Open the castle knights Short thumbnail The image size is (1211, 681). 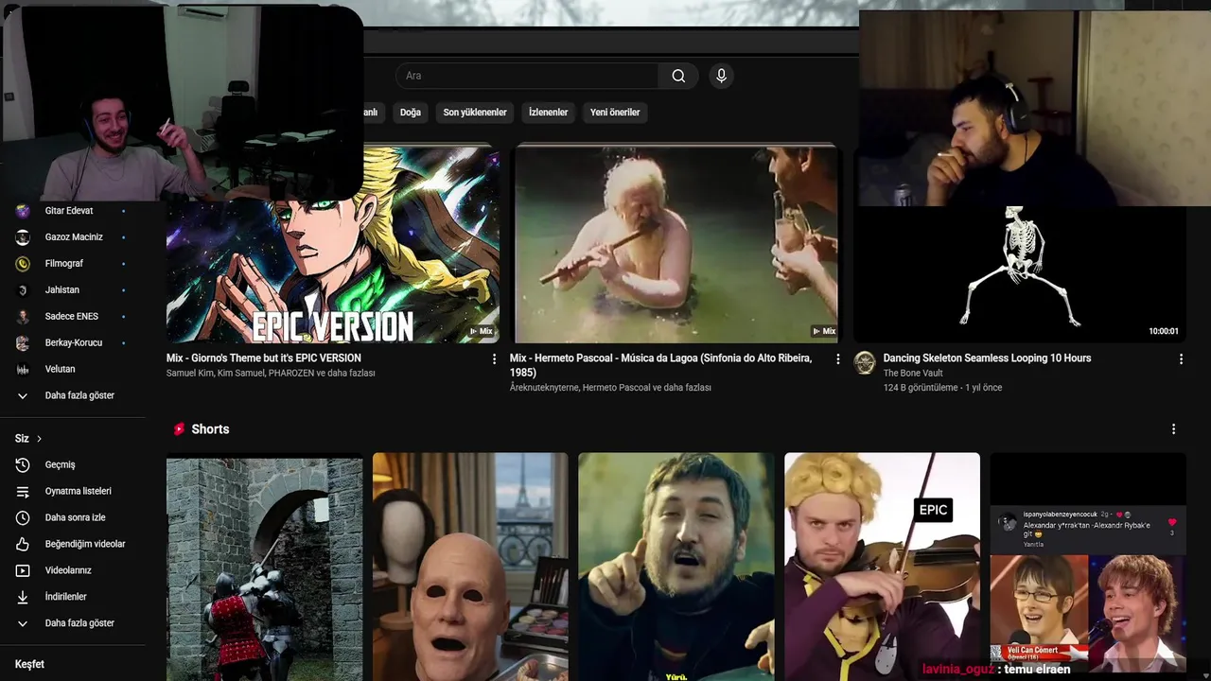264,567
